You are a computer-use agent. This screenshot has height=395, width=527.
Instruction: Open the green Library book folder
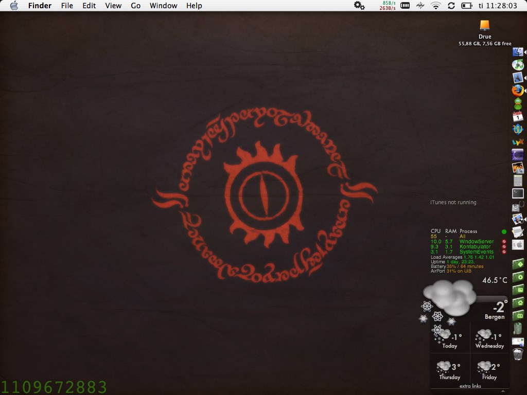(518, 315)
